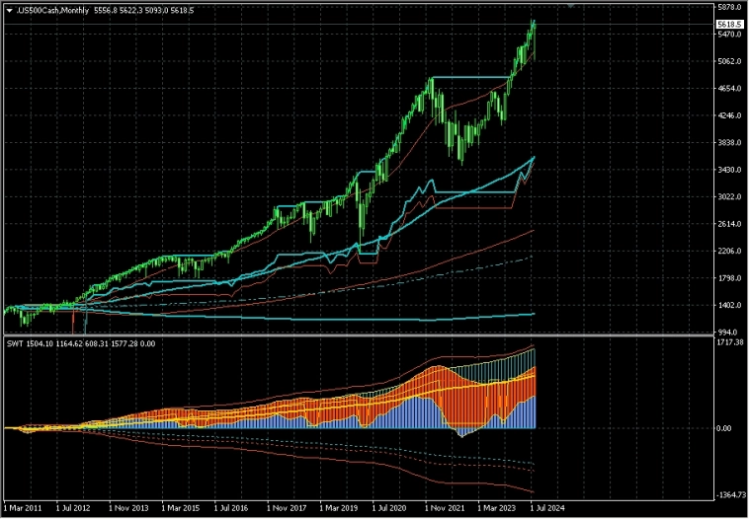This screenshot has width=749, height=519.
Task: Click the current price label 5618.5
Action: pos(728,24)
